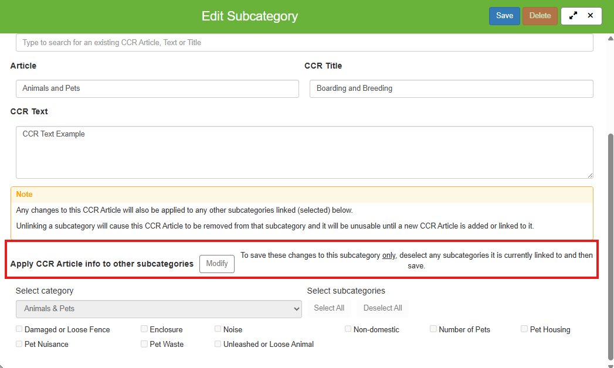
Task: Check the Pet Housing option
Action: [x=524, y=329]
